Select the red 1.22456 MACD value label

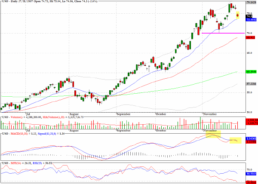click(251, 142)
